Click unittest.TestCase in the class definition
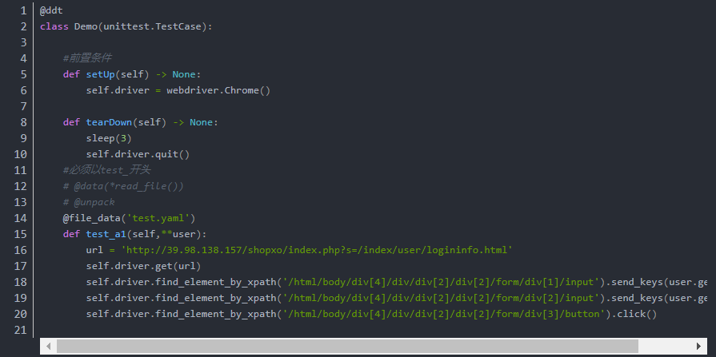The width and height of the screenshot is (716, 357). coord(152,26)
